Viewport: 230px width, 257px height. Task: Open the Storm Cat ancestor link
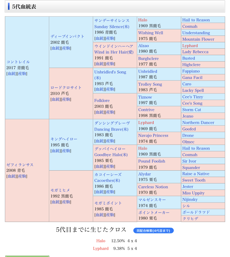click(192, 110)
